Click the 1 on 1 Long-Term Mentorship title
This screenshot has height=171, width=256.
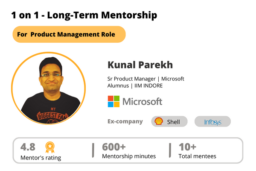[84, 16]
